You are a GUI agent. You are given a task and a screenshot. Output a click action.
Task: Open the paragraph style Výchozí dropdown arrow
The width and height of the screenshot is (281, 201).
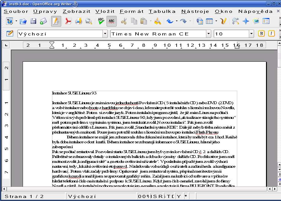pos(105,34)
